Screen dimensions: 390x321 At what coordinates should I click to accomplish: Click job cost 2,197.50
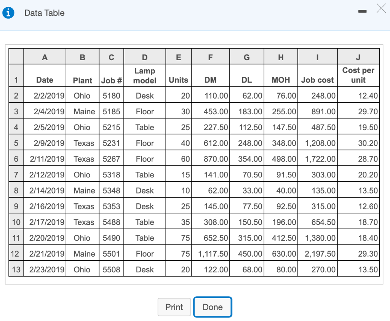tap(317, 253)
